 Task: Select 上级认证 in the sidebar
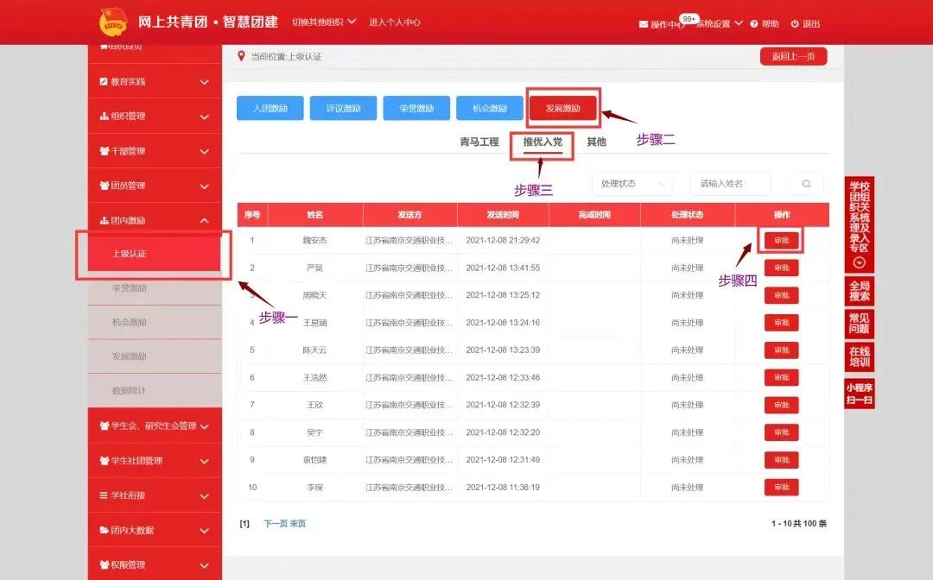(155, 254)
